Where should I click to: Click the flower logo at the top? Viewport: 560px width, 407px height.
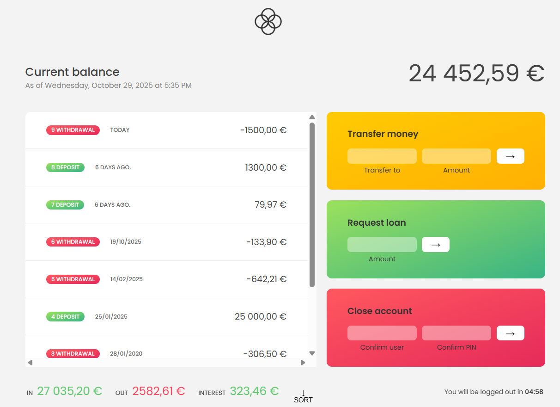(x=268, y=21)
